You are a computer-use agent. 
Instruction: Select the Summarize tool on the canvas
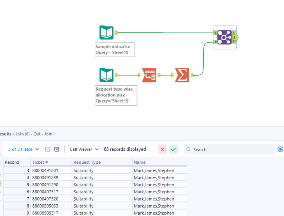182,75
